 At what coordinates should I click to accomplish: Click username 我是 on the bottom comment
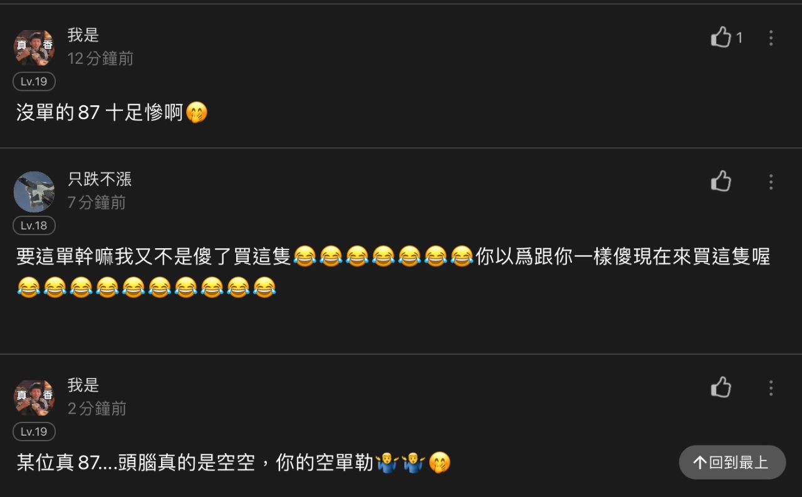coord(83,385)
